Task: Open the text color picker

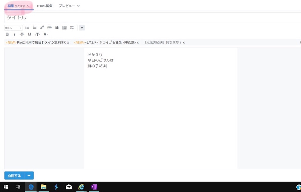Action: click(x=45, y=34)
